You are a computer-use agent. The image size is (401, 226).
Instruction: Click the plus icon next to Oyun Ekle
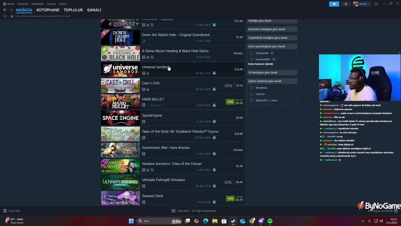(x=5, y=211)
